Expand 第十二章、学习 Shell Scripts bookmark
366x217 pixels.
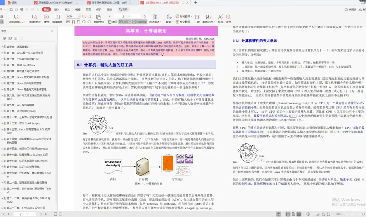tap(2, 123)
